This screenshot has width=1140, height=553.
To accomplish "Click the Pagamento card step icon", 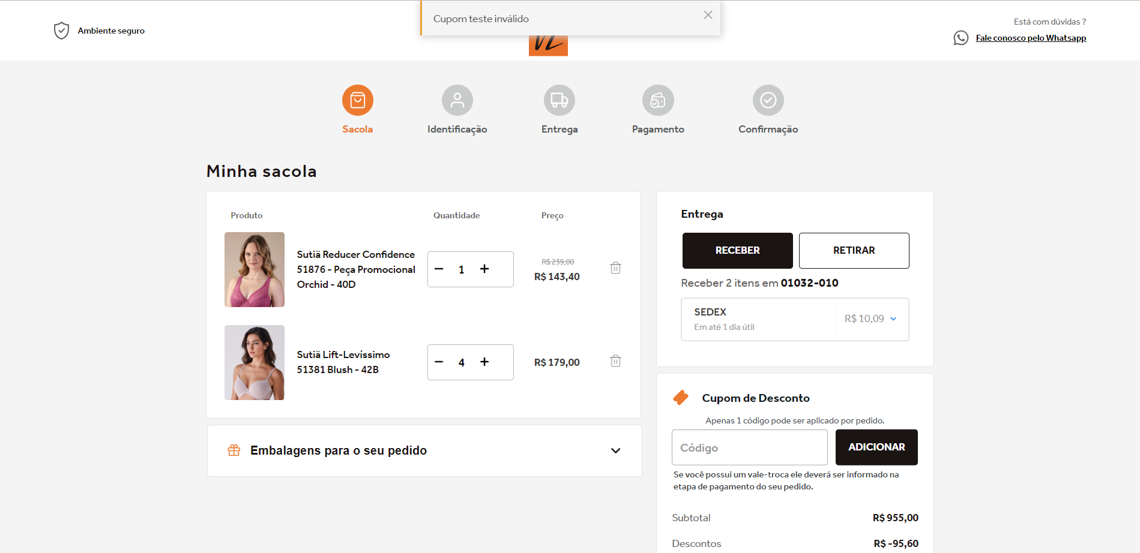I will coord(658,100).
